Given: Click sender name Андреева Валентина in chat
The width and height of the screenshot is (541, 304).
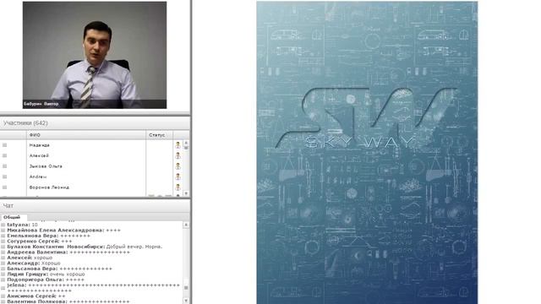Looking at the screenshot, I should click(x=37, y=252).
